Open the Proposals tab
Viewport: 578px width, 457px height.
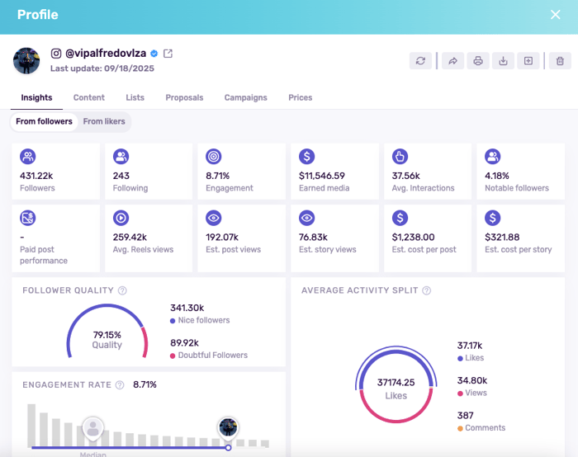click(184, 97)
